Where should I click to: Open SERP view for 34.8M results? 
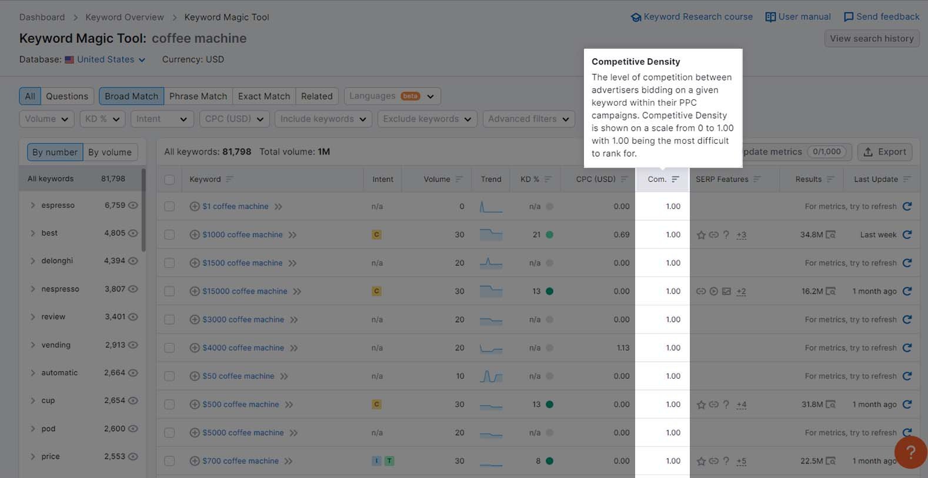[830, 234]
